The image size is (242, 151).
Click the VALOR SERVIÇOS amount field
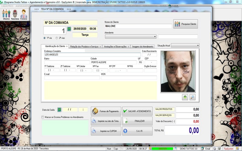[x=188, y=115]
